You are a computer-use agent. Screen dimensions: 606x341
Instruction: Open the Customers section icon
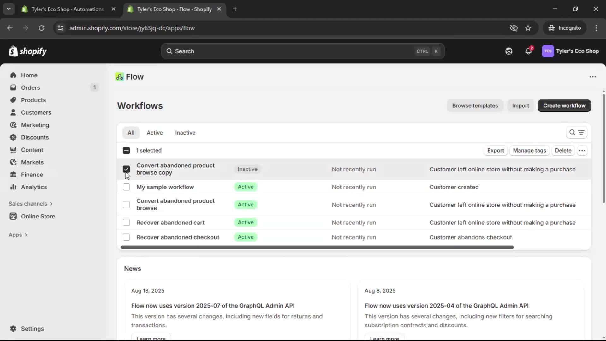click(13, 112)
